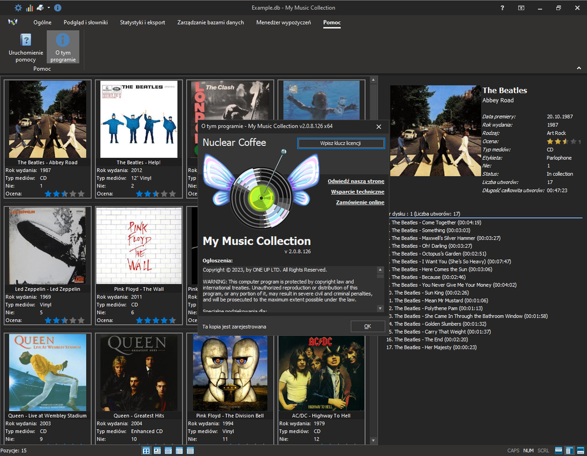Switch to third view mode icon in status bar

coord(169,450)
